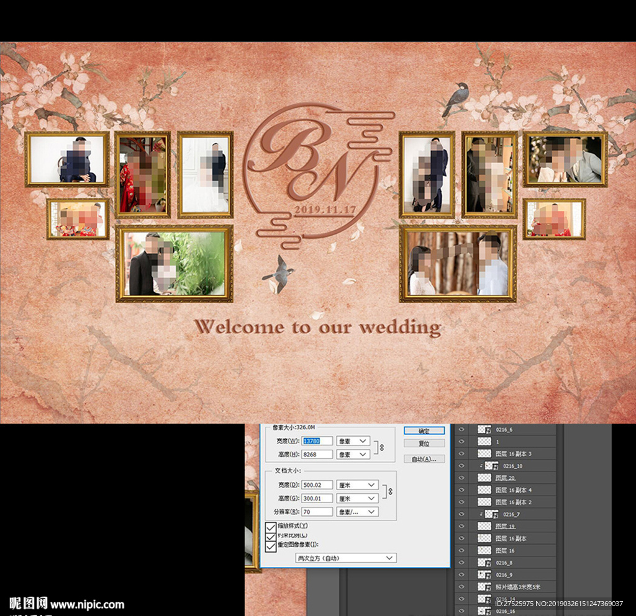This screenshot has width=636, height=616.
Task: Select the 照片墙高3米宽5米 layer thumbnail
Action: (x=484, y=587)
